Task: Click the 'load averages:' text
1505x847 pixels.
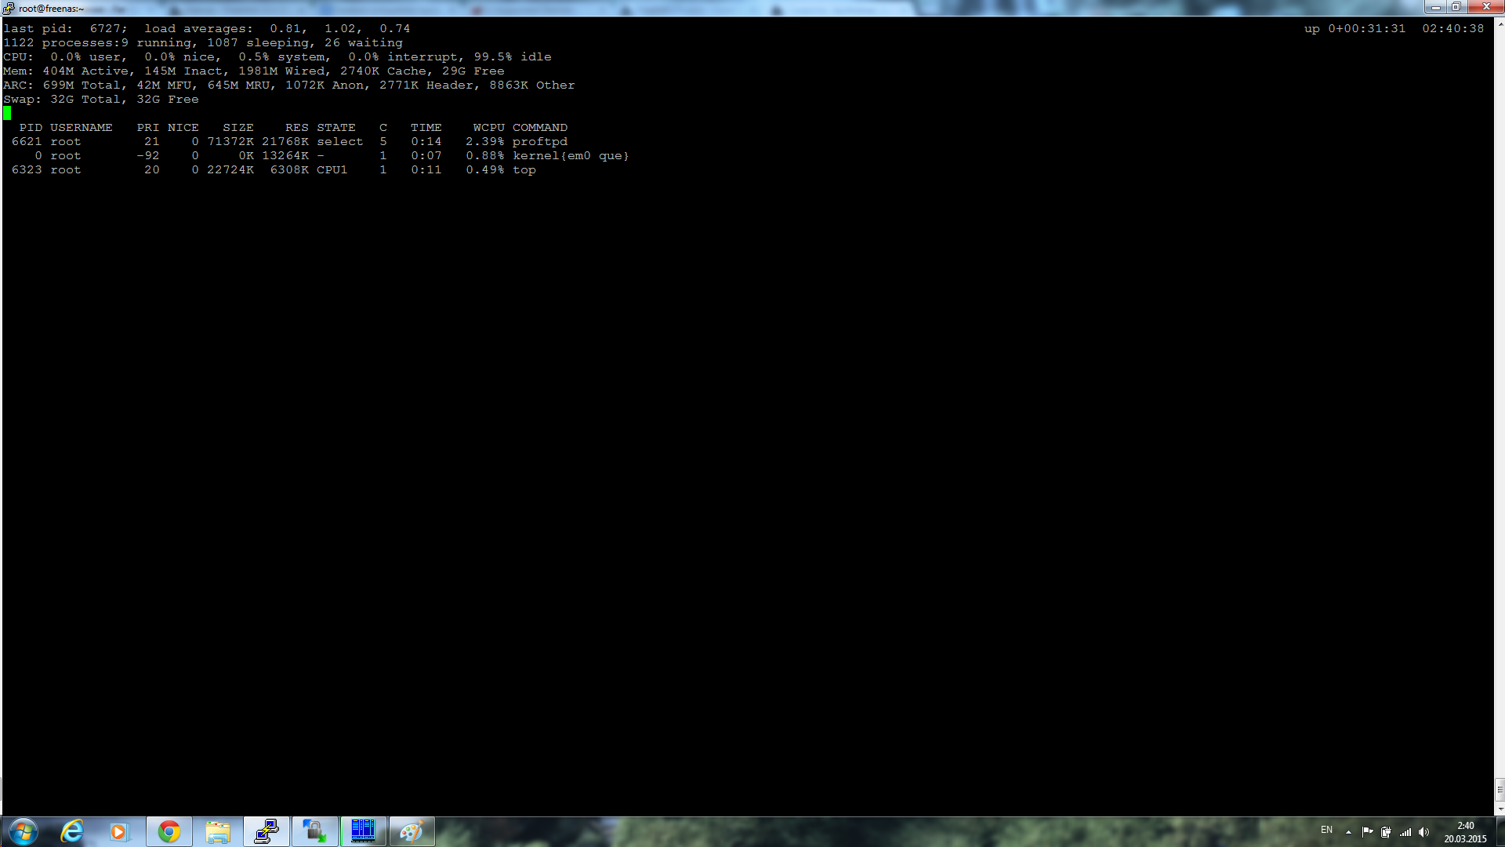Action: (198, 29)
